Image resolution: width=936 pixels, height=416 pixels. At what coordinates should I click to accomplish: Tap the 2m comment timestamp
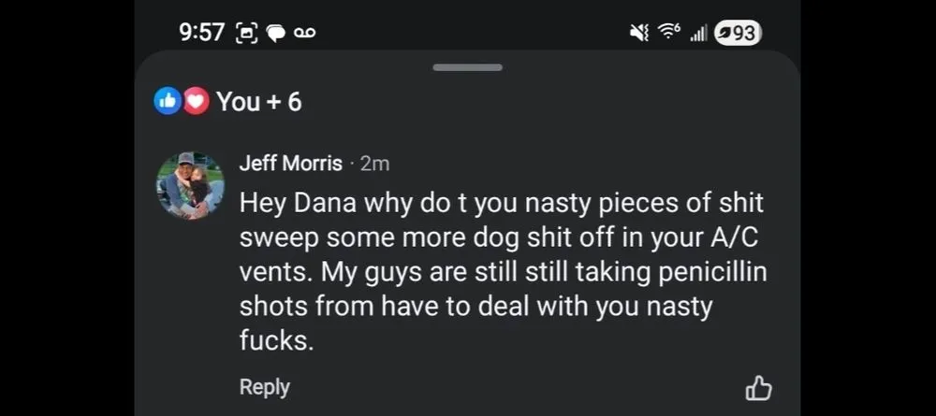coord(374,164)
